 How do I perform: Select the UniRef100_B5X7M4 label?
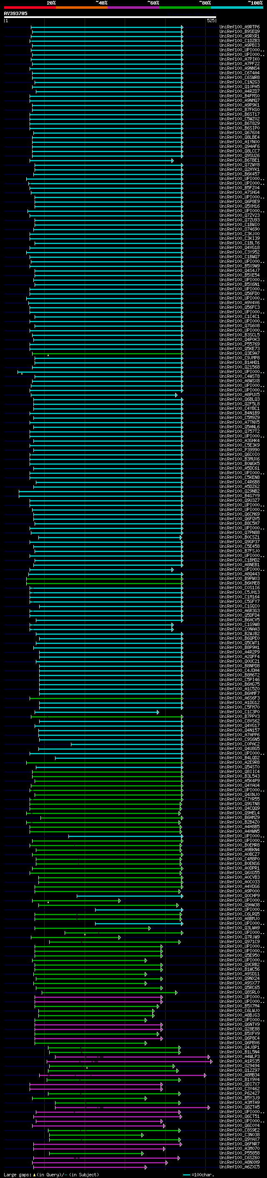click(x=239, y=1005)
